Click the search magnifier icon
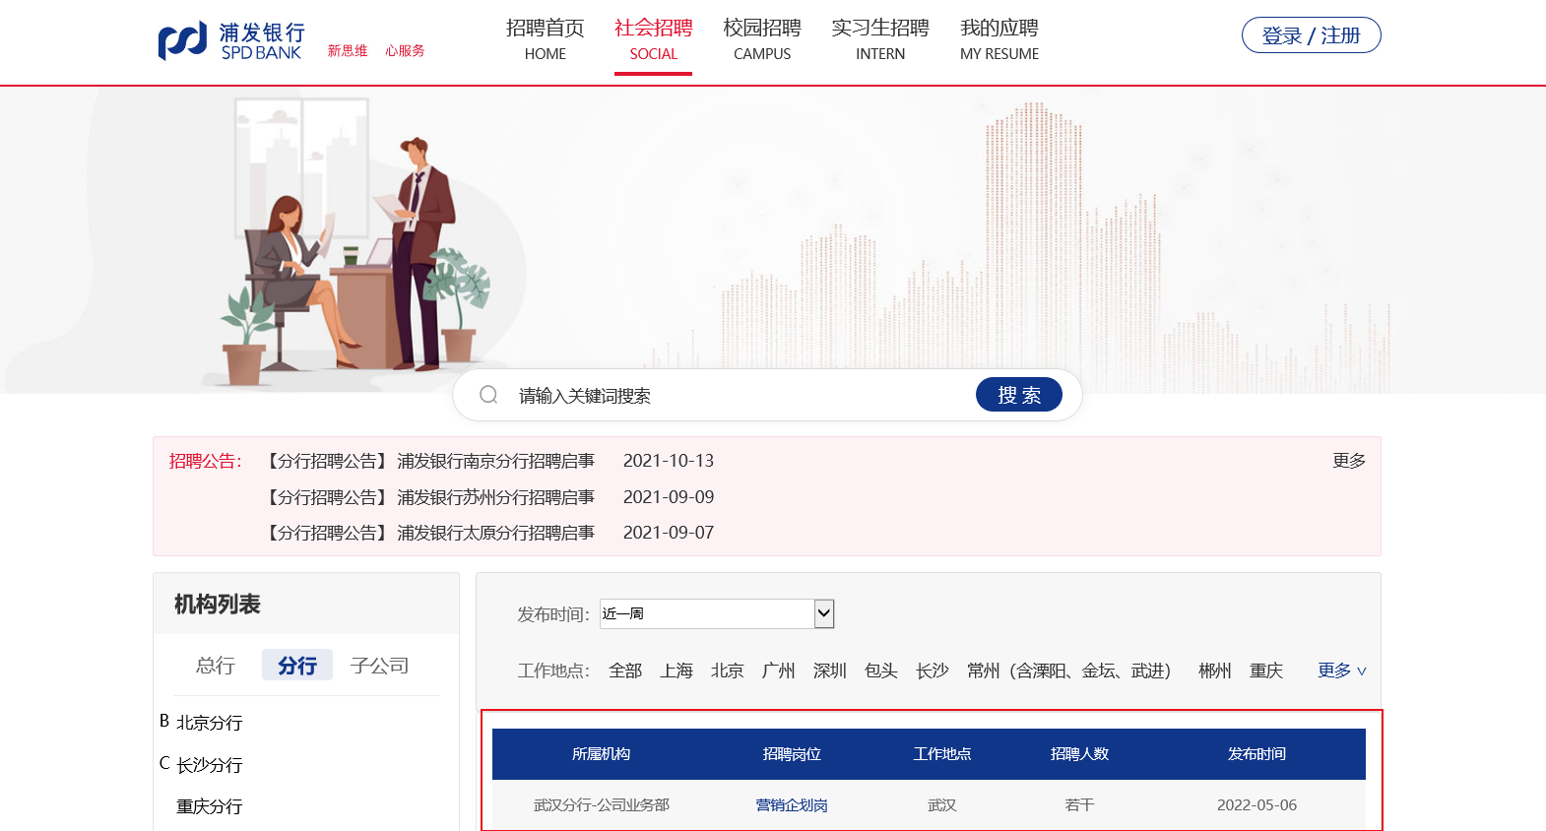Screen dimensions: 1546x831 pyautogui.click(x=488, y=395)
